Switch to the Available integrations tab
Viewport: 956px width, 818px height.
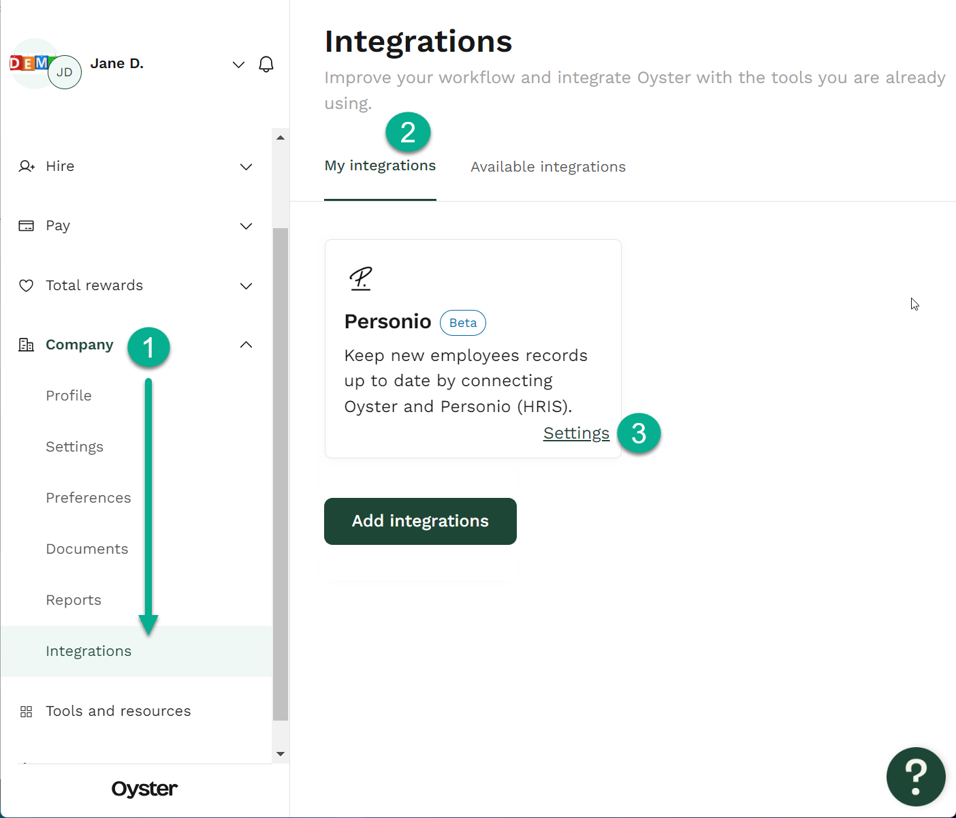[547, 166]
